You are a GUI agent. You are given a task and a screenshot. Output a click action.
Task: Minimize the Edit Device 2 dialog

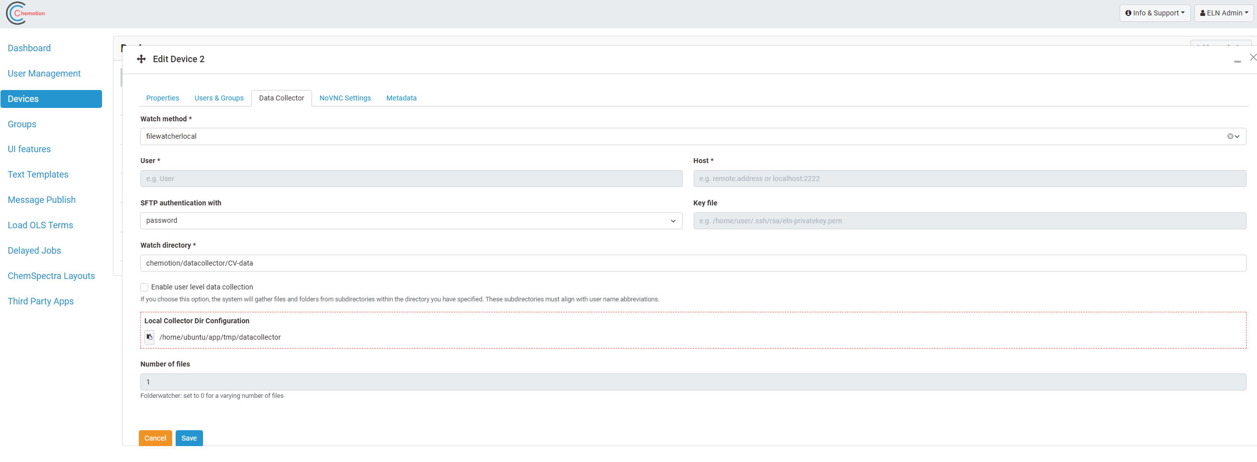(x=1238, y=61)
